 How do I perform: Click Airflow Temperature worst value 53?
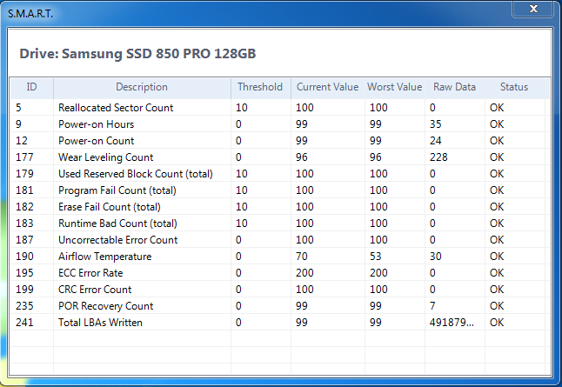pos(375,257)
